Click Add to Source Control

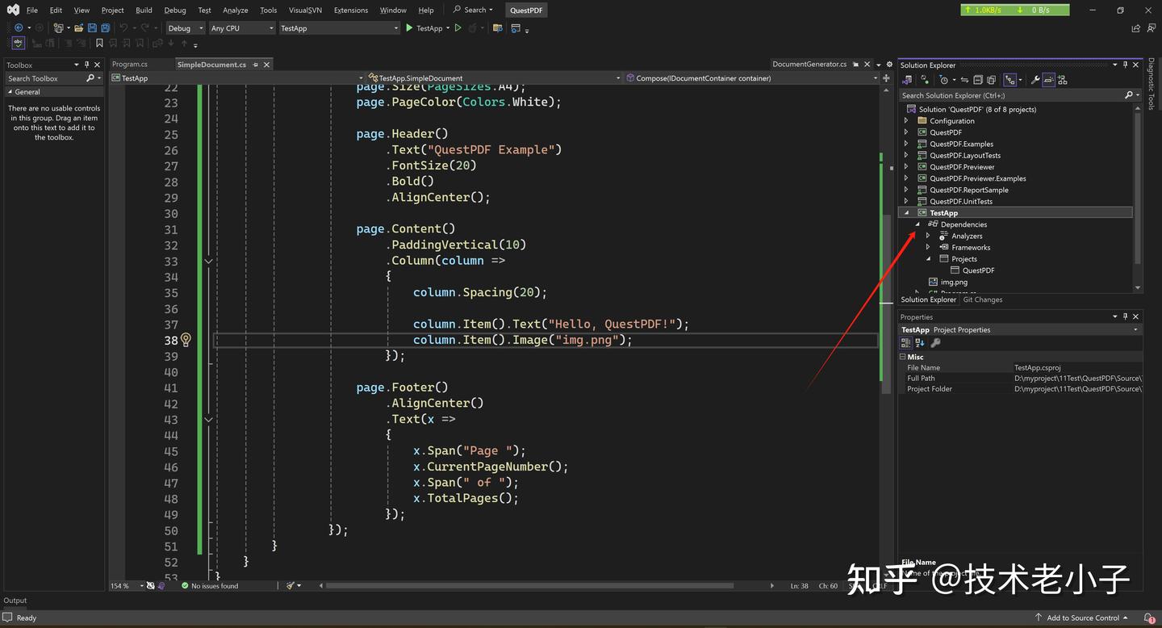(x=1083, y=618)
